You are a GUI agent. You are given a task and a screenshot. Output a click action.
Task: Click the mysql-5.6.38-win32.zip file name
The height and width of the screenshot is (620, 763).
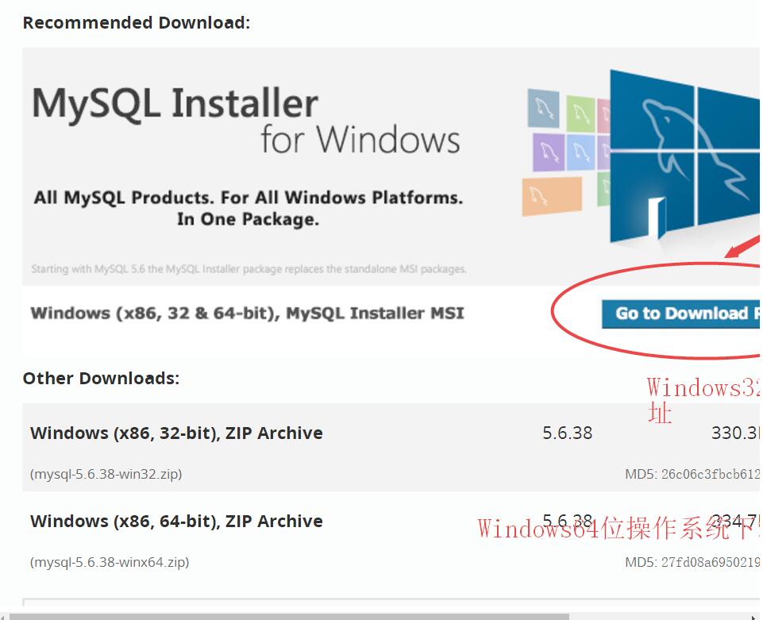click(x=106, y=474)
